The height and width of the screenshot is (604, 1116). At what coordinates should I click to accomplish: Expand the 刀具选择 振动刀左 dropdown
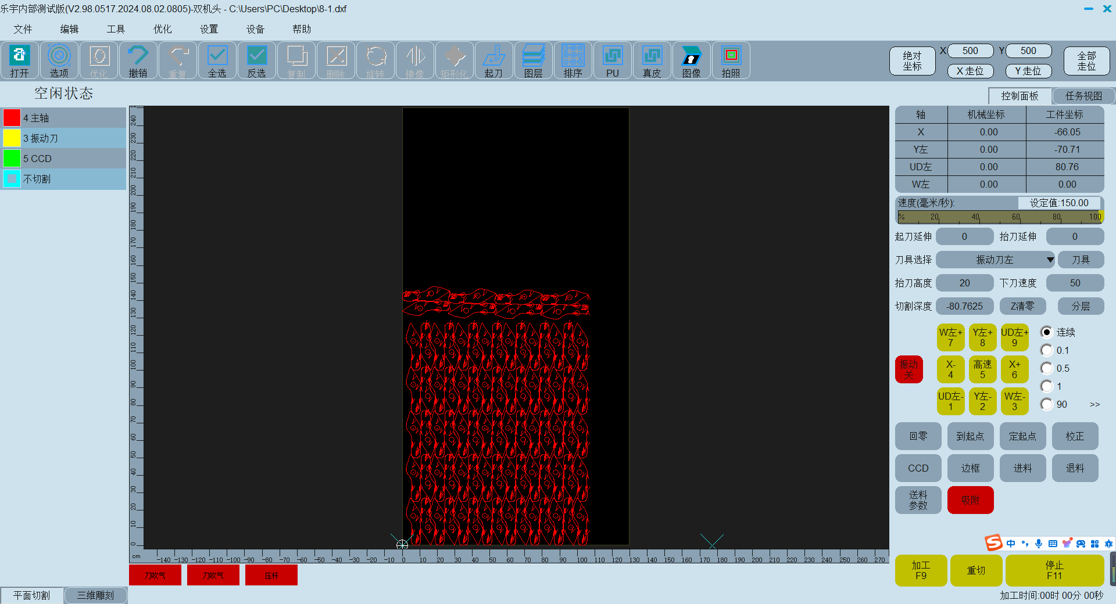point(1050,260)
